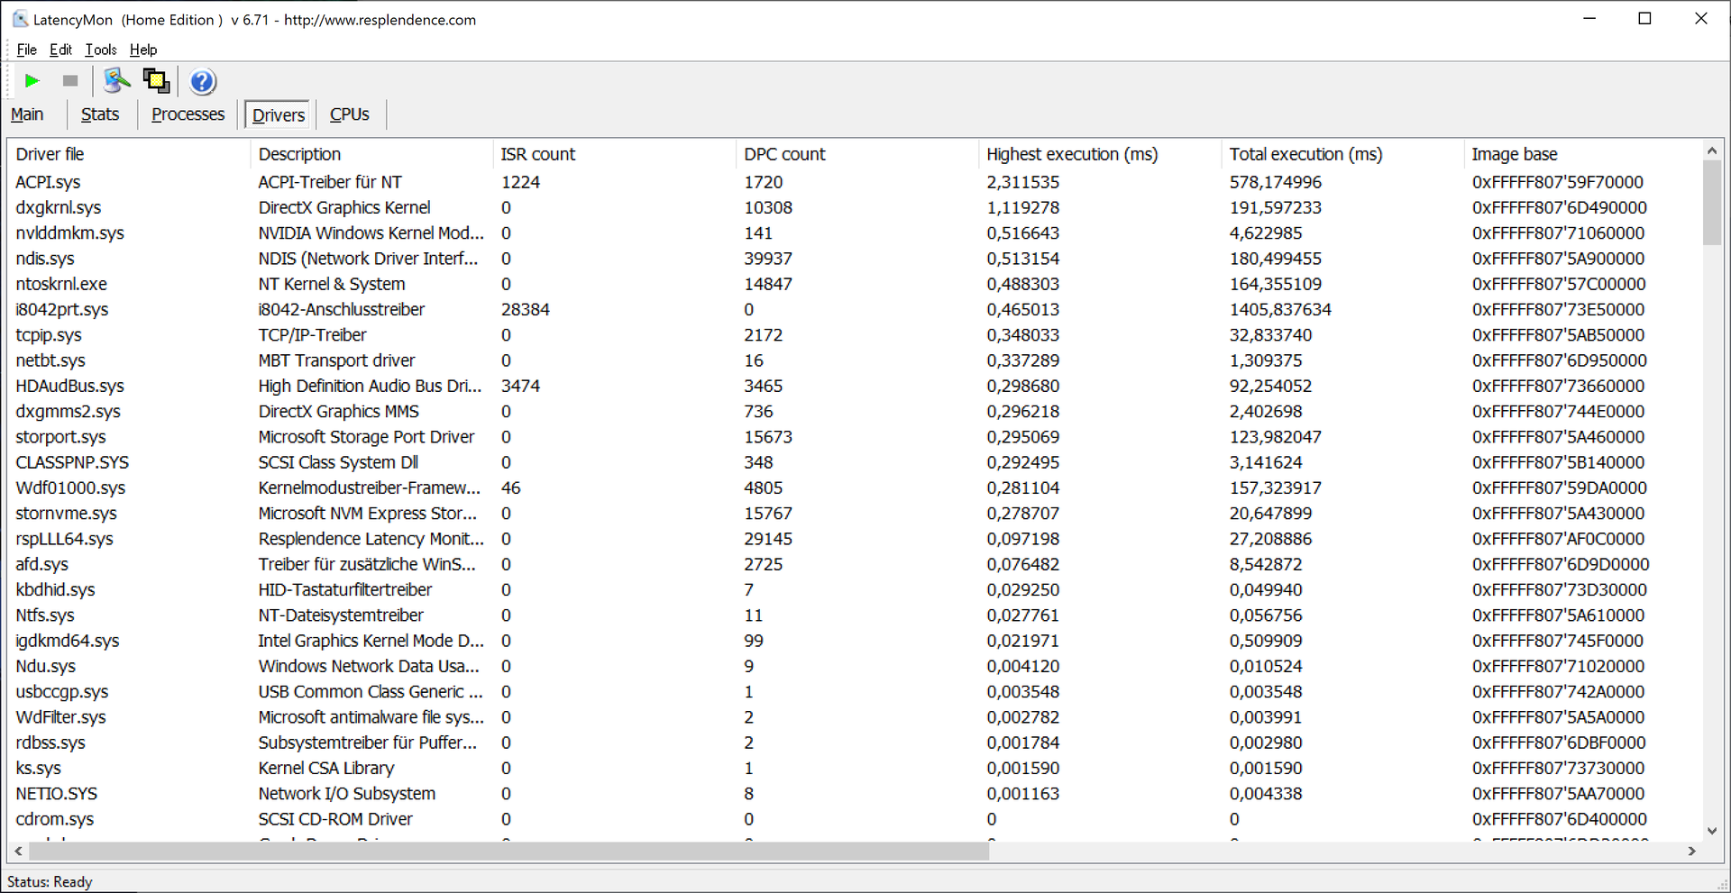
Task: Select the Wdf01000.sys driver row
Action: [854, 488]
